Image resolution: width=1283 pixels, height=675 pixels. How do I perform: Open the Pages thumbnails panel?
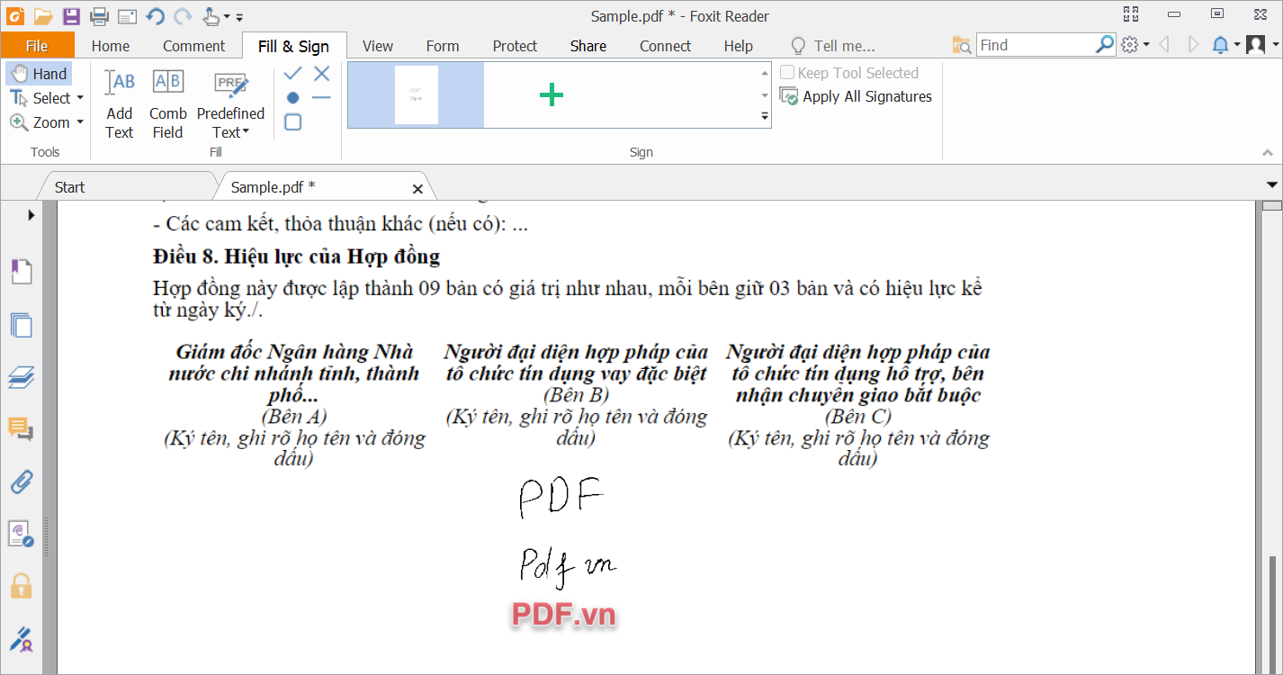pos(21,325)
